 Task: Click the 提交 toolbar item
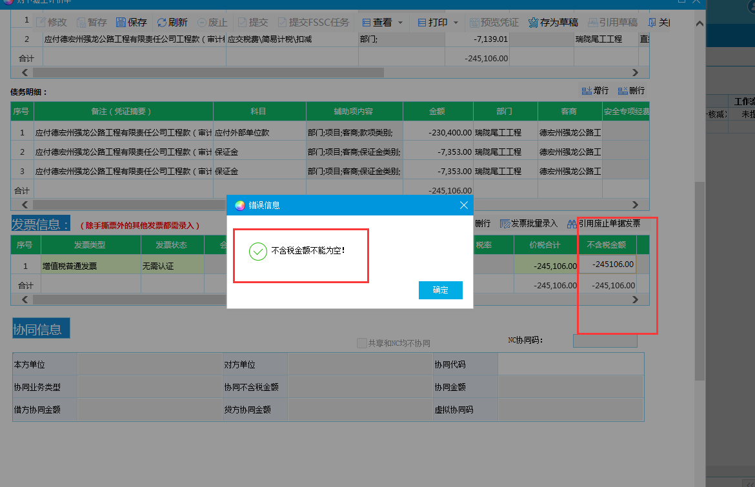(254, 23)
